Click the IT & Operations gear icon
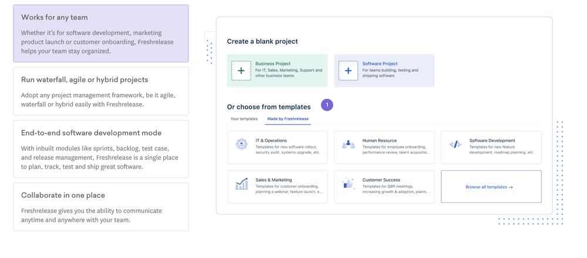Image resolution: width=587 pixels, height=258 pixels. 241,144
